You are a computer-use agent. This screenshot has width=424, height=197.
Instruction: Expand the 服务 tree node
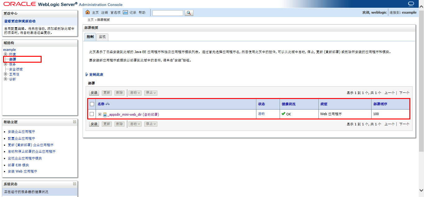[6, 64]
